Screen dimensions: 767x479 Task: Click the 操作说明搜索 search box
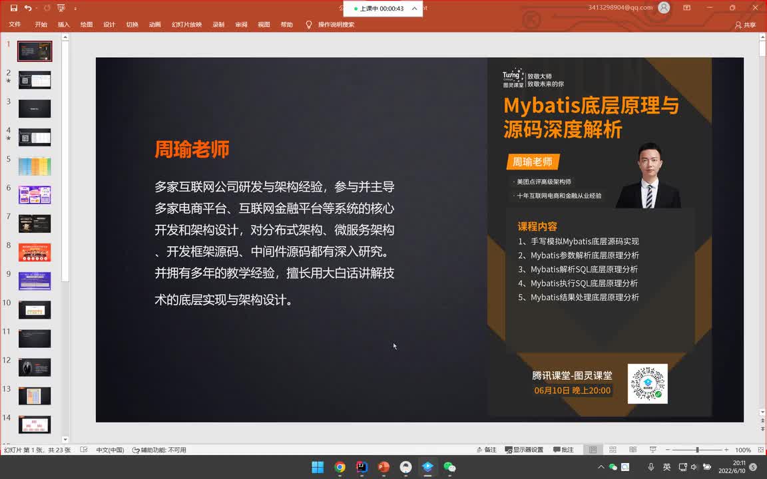tap(336, 25)
